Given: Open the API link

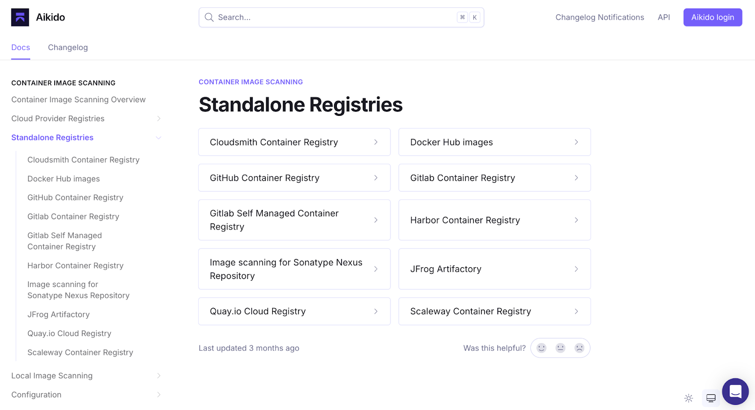Looking at the screenshot, I should 664,17.
